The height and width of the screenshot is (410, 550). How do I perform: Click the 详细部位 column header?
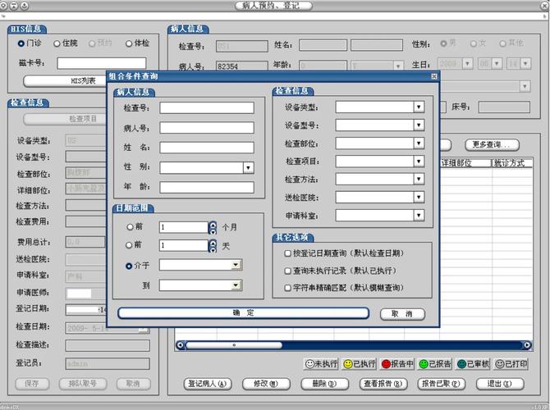(x=465, y=163)
